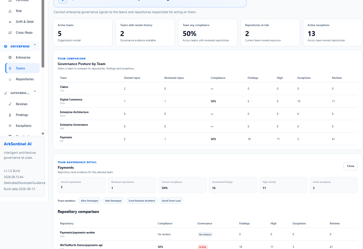Click the Bob Developer member chip
The height and width of the screenshot is (249, 363).
[114, 201]
